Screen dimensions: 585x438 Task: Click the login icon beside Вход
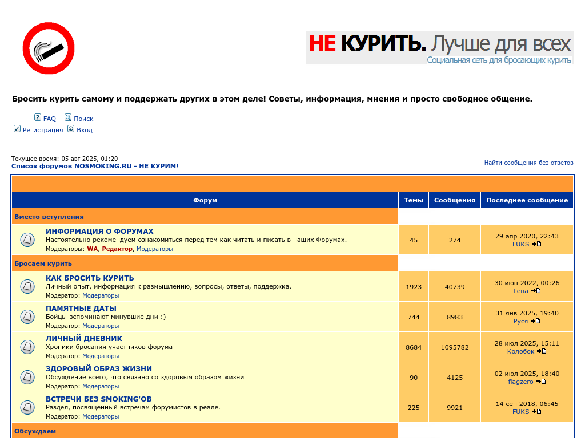(71, 129)
